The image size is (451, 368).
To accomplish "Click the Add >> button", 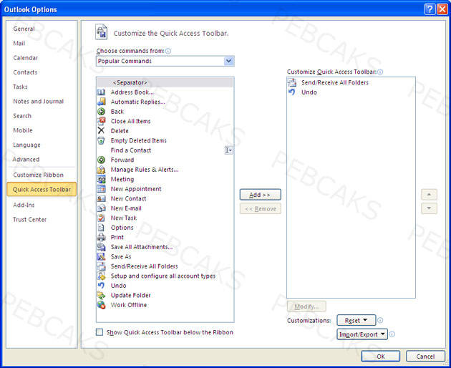I will coord(260,195).
